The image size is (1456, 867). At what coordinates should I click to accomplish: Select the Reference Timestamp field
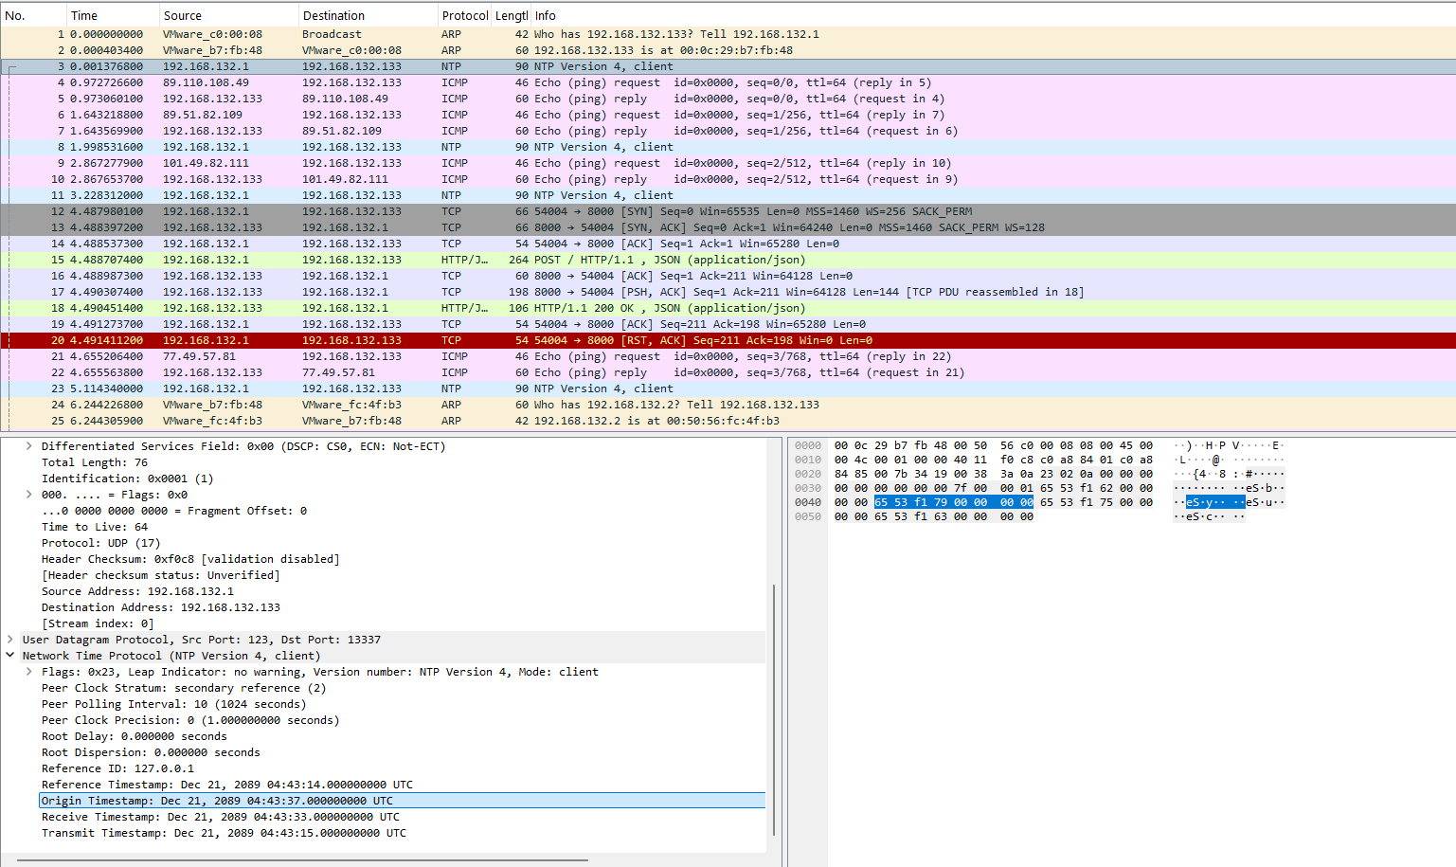[x=227, y=785]
